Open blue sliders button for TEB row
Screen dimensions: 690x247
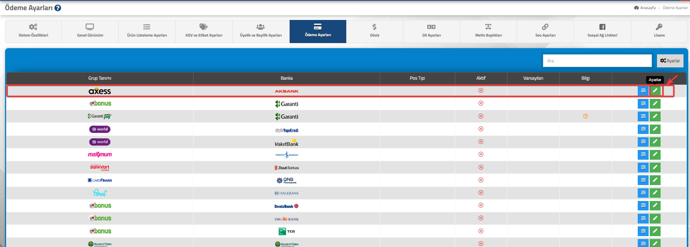coord(643,231)
